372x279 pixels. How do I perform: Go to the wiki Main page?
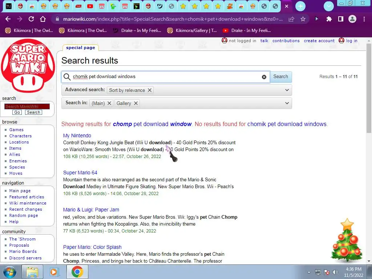click(20, 191)
